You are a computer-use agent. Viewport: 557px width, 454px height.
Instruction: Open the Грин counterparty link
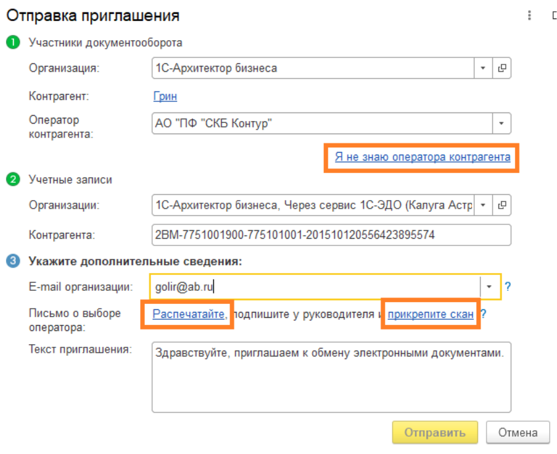tap(165, 96)
